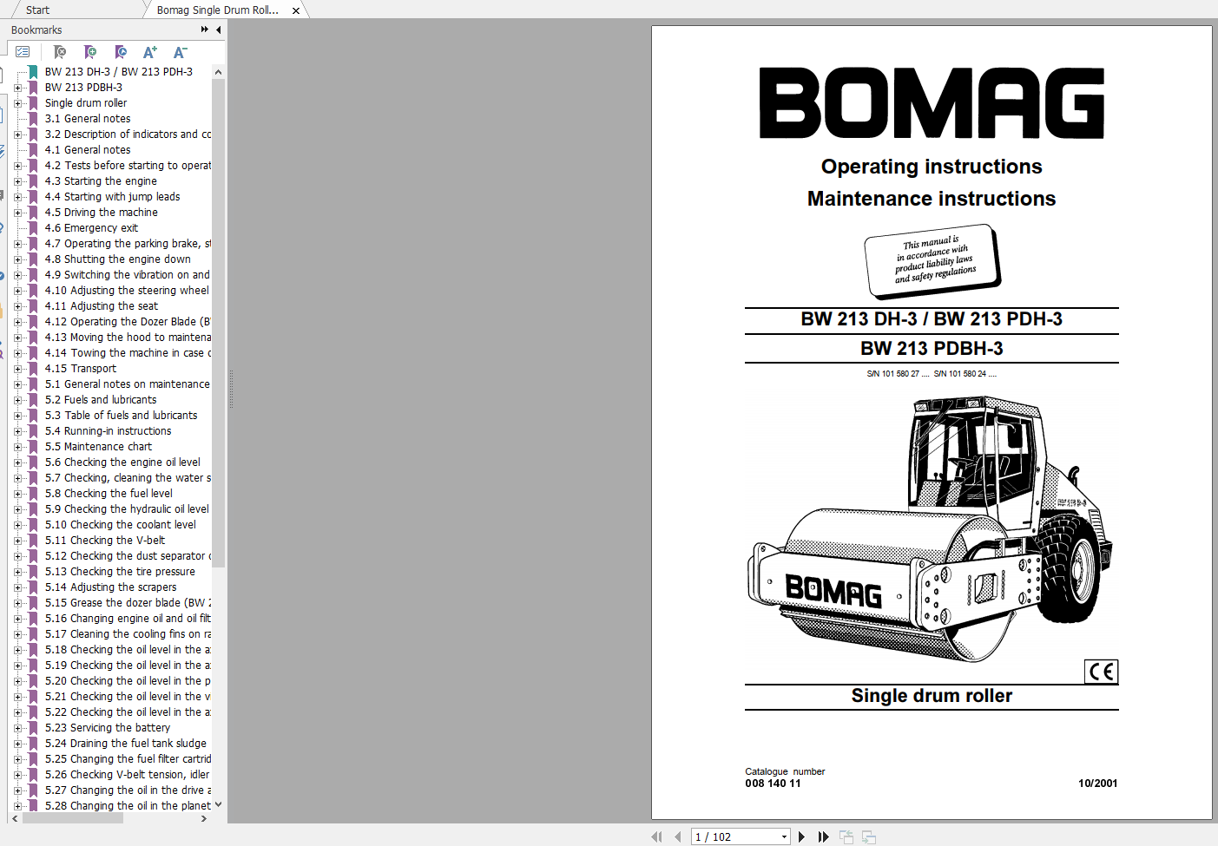Image resolution: width=1218 pixels, height=846 pixels.
Task: Click the next view icon in navigation bar
Action: 868,836
